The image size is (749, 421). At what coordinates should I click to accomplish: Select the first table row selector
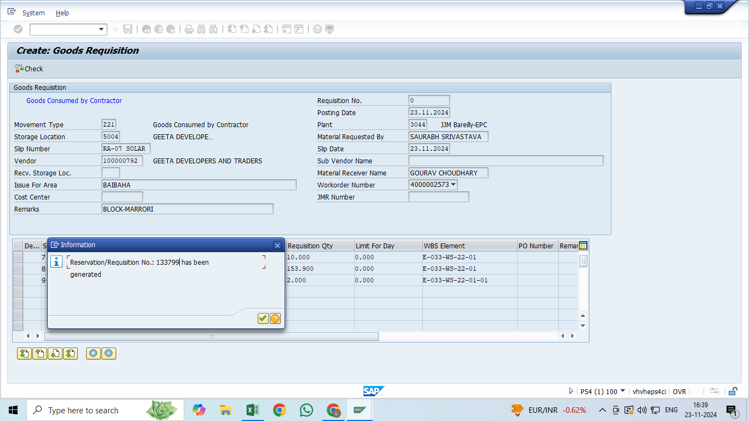point(18,257)
